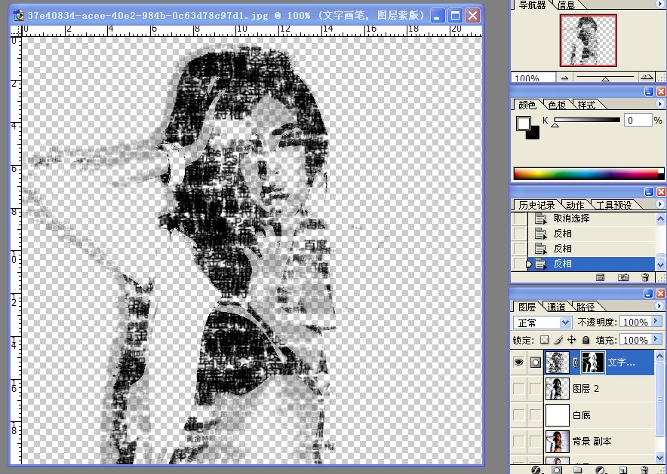Toggle visibility of the 白底 layer
Screen dimensions: 667x474
(x=518, y=415)
